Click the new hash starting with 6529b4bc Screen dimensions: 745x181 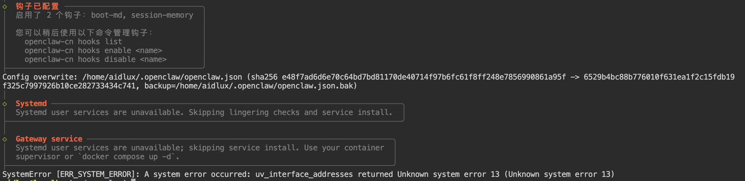tap(659, 77)
